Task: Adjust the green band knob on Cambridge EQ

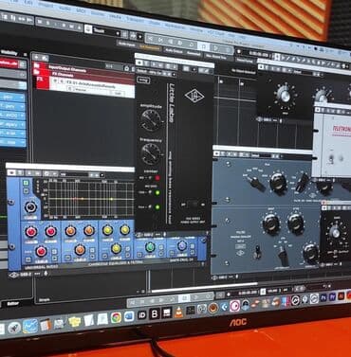Action: tap(150, 247)
